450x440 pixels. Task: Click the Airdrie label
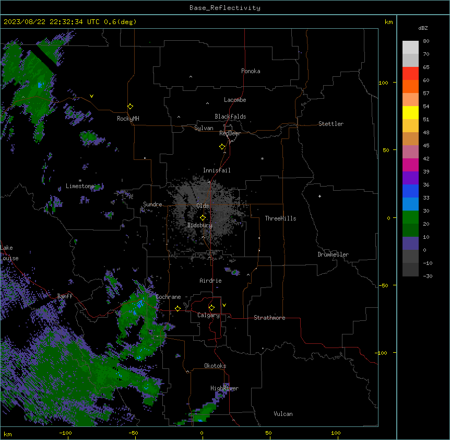pyautogui.click(x=211, y=281)
